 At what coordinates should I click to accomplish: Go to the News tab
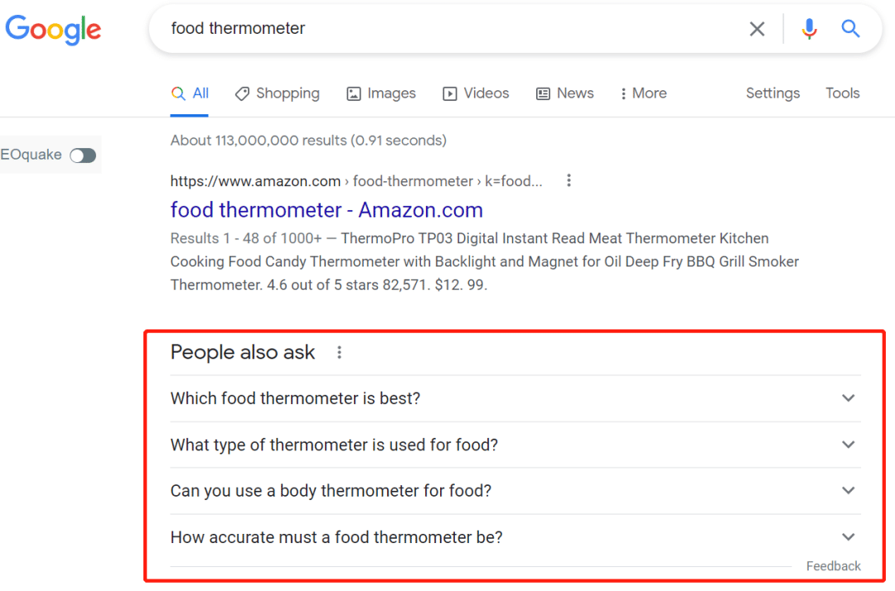(565, 94)
